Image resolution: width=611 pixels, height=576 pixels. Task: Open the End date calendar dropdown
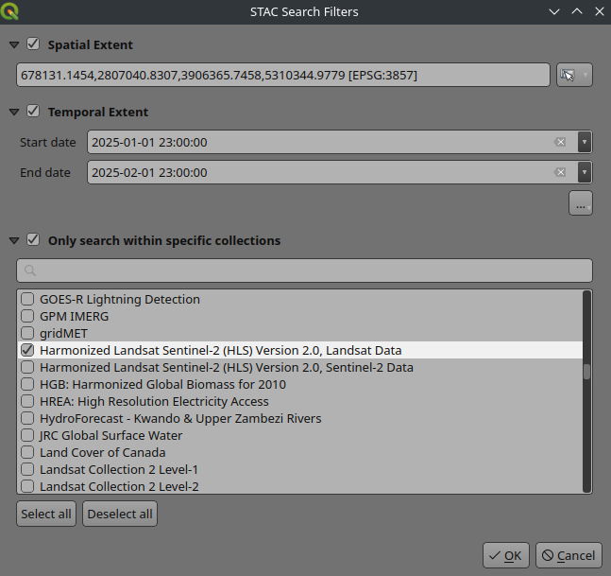[585, 172]
